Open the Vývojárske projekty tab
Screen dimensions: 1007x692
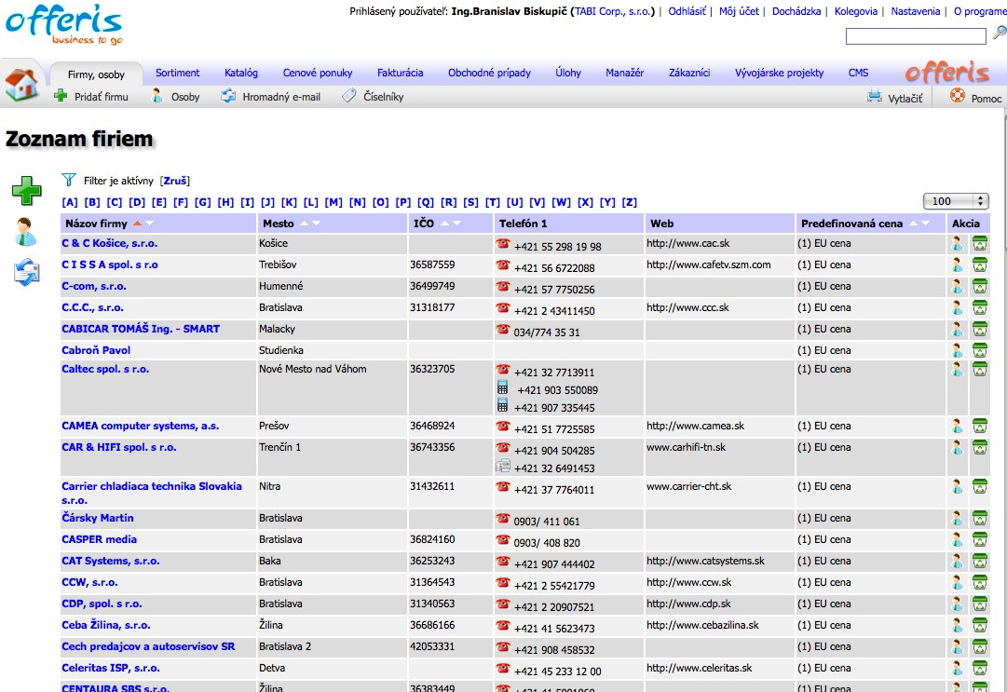pyautogui.click(x=779, y=74)
